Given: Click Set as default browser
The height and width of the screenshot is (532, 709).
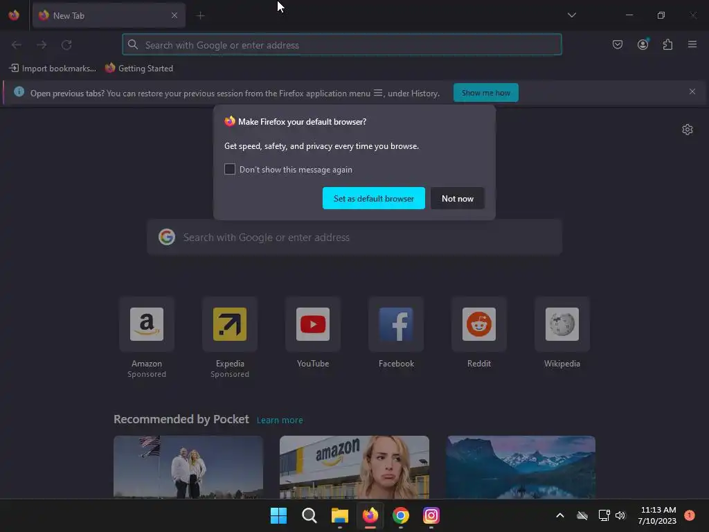Looking at the screenshot, I should 373,198.
